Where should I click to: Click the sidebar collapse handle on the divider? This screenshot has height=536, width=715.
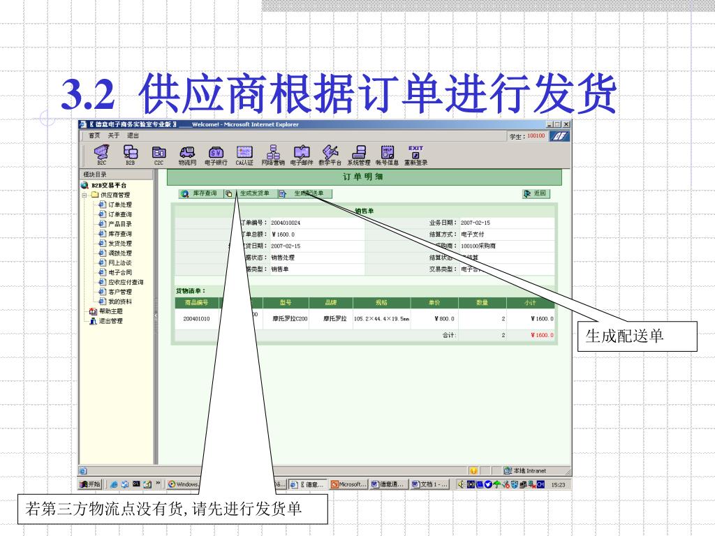click(x=156, y=315)
